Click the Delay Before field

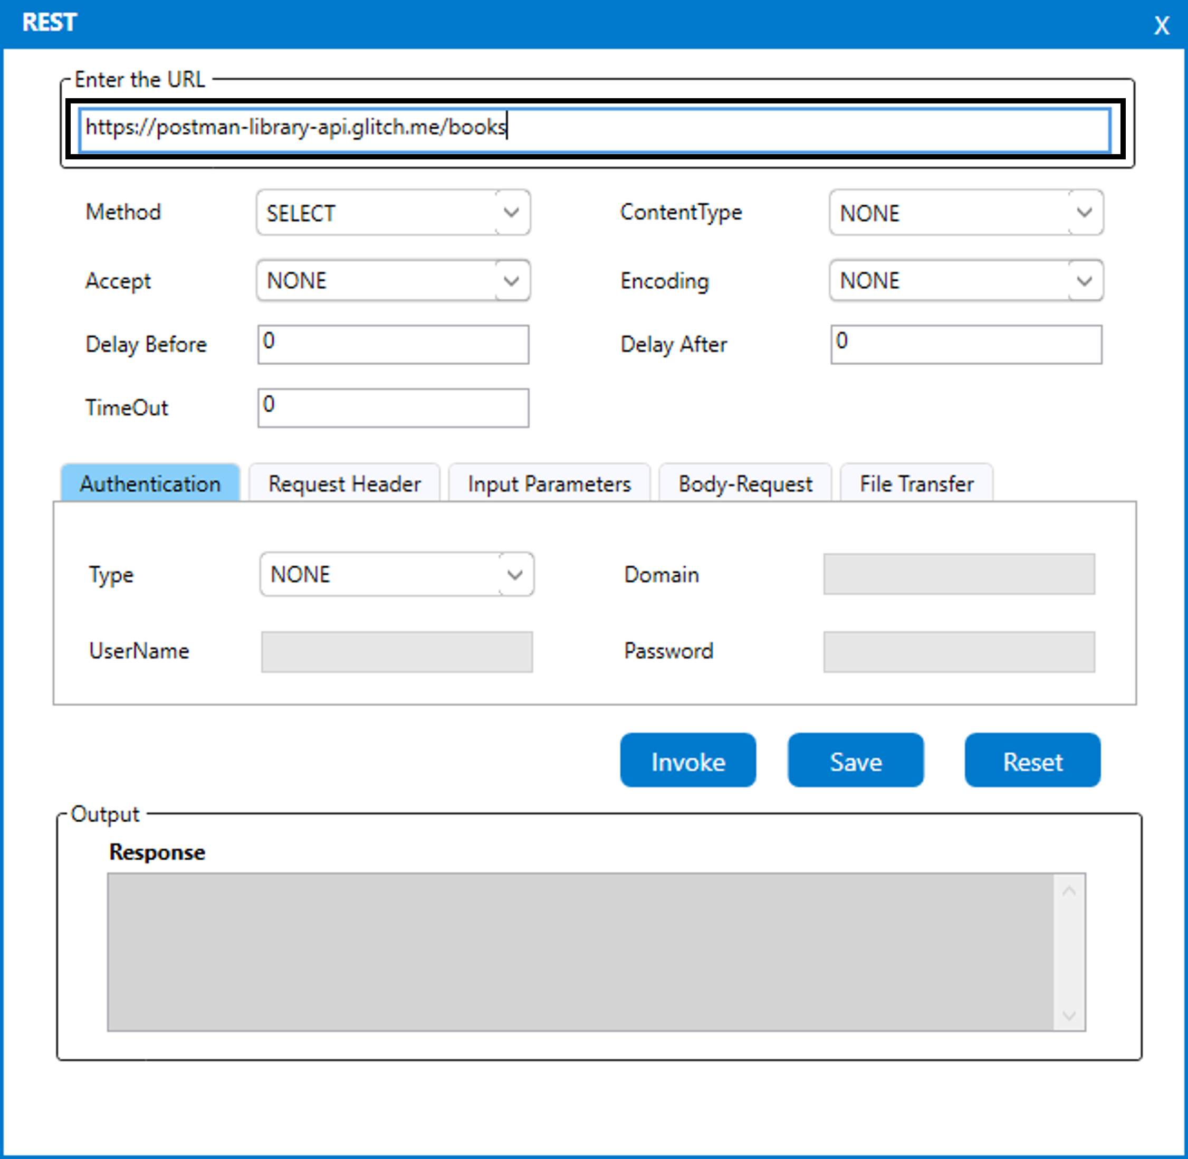(x=393, y=345)
